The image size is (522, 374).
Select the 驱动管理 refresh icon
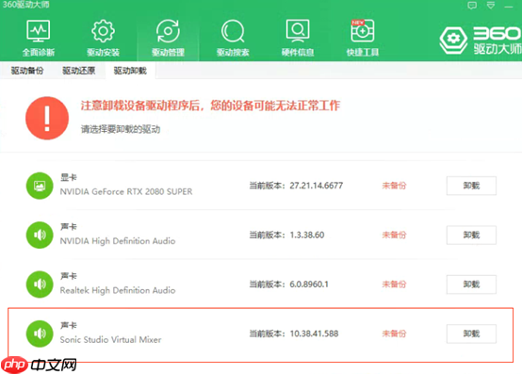(x=168, y=31)
